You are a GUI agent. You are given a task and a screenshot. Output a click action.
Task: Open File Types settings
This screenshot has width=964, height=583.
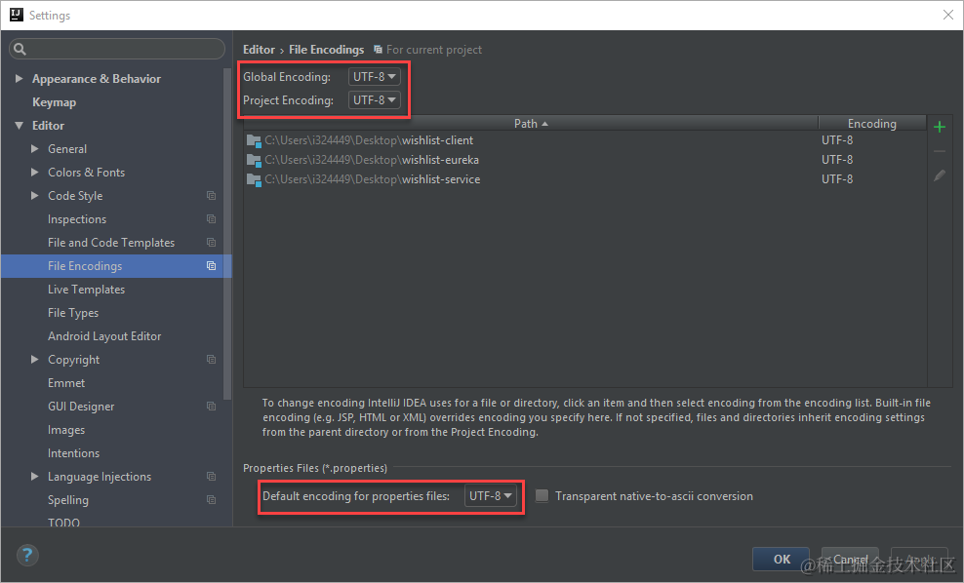click(x=73, y=313)
